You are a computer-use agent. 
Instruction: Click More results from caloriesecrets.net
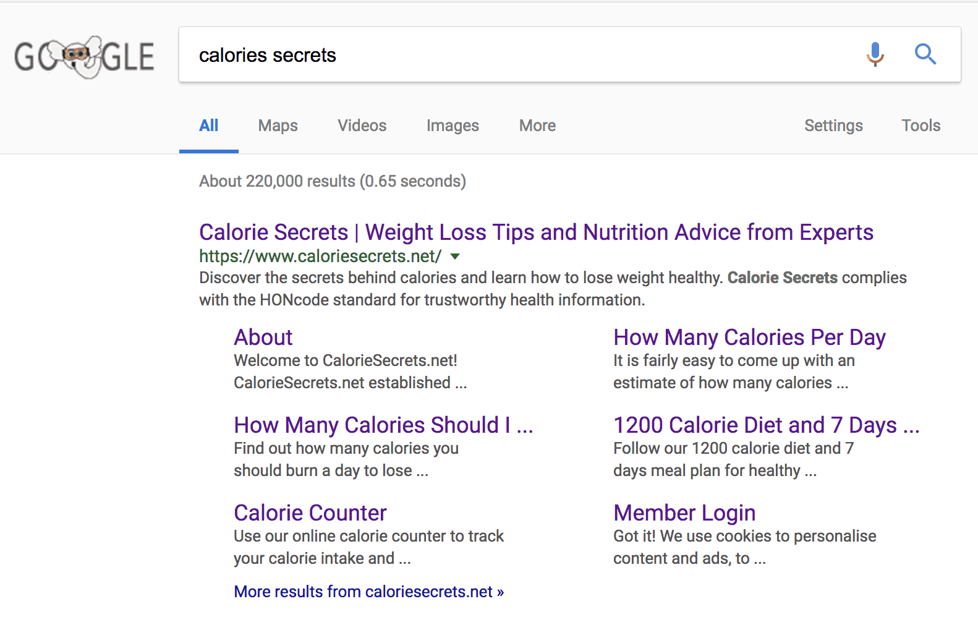(368, 591)
